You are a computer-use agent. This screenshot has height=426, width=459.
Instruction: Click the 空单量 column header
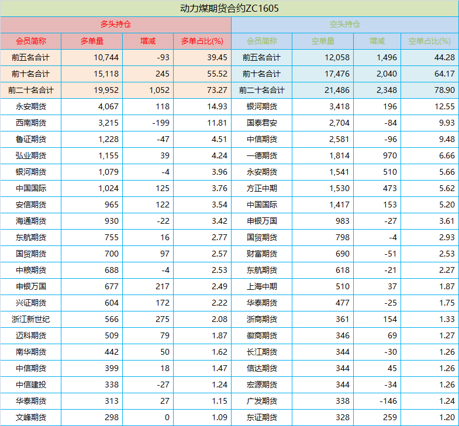pos(323,41)
